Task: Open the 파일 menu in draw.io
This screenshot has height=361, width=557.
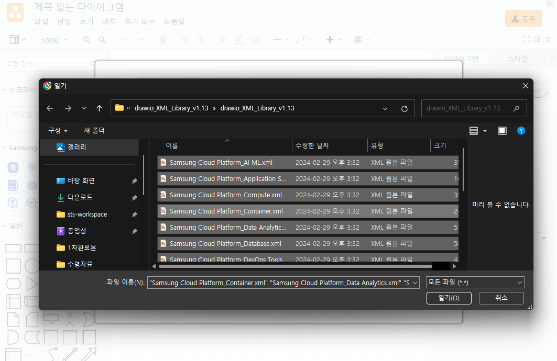Action: click(41, 21)
